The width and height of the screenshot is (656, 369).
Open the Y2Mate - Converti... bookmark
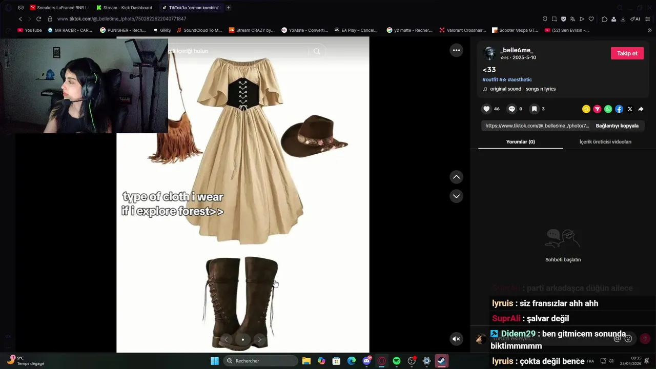coord(305,30)
